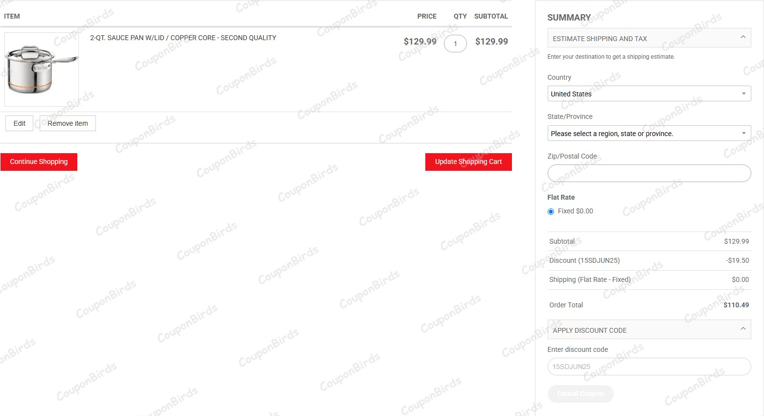The height and width of the screenshot is (416, 764).
Task: Click the Flat Rate label
Action: (x=561, y=197)
